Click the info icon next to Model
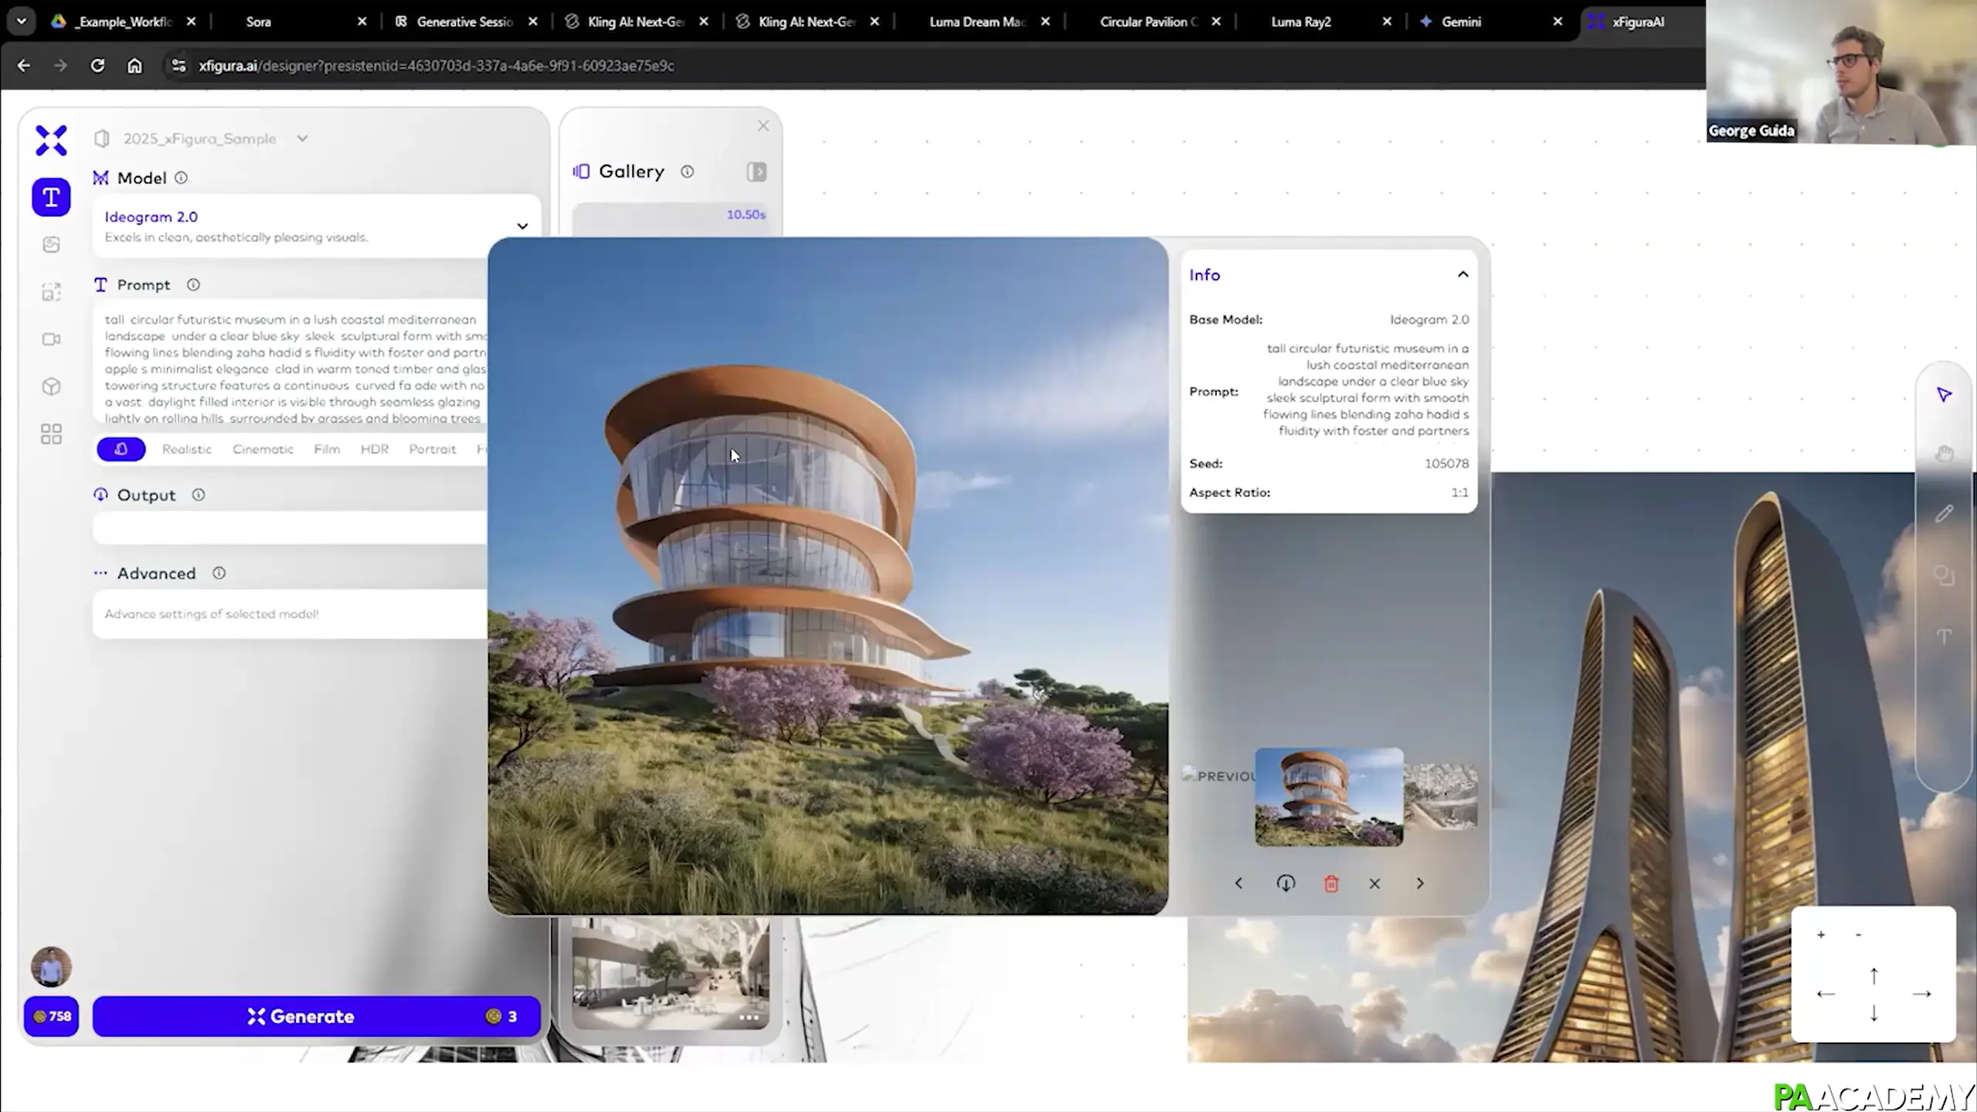This screenshot has width=1977, height=1112. click(181, 178)
